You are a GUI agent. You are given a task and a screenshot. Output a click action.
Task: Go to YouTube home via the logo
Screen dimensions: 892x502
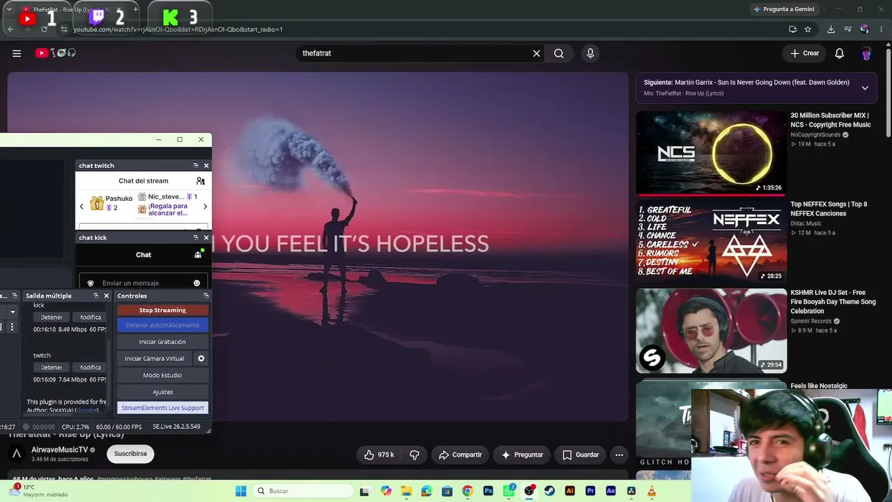[56, 53]
